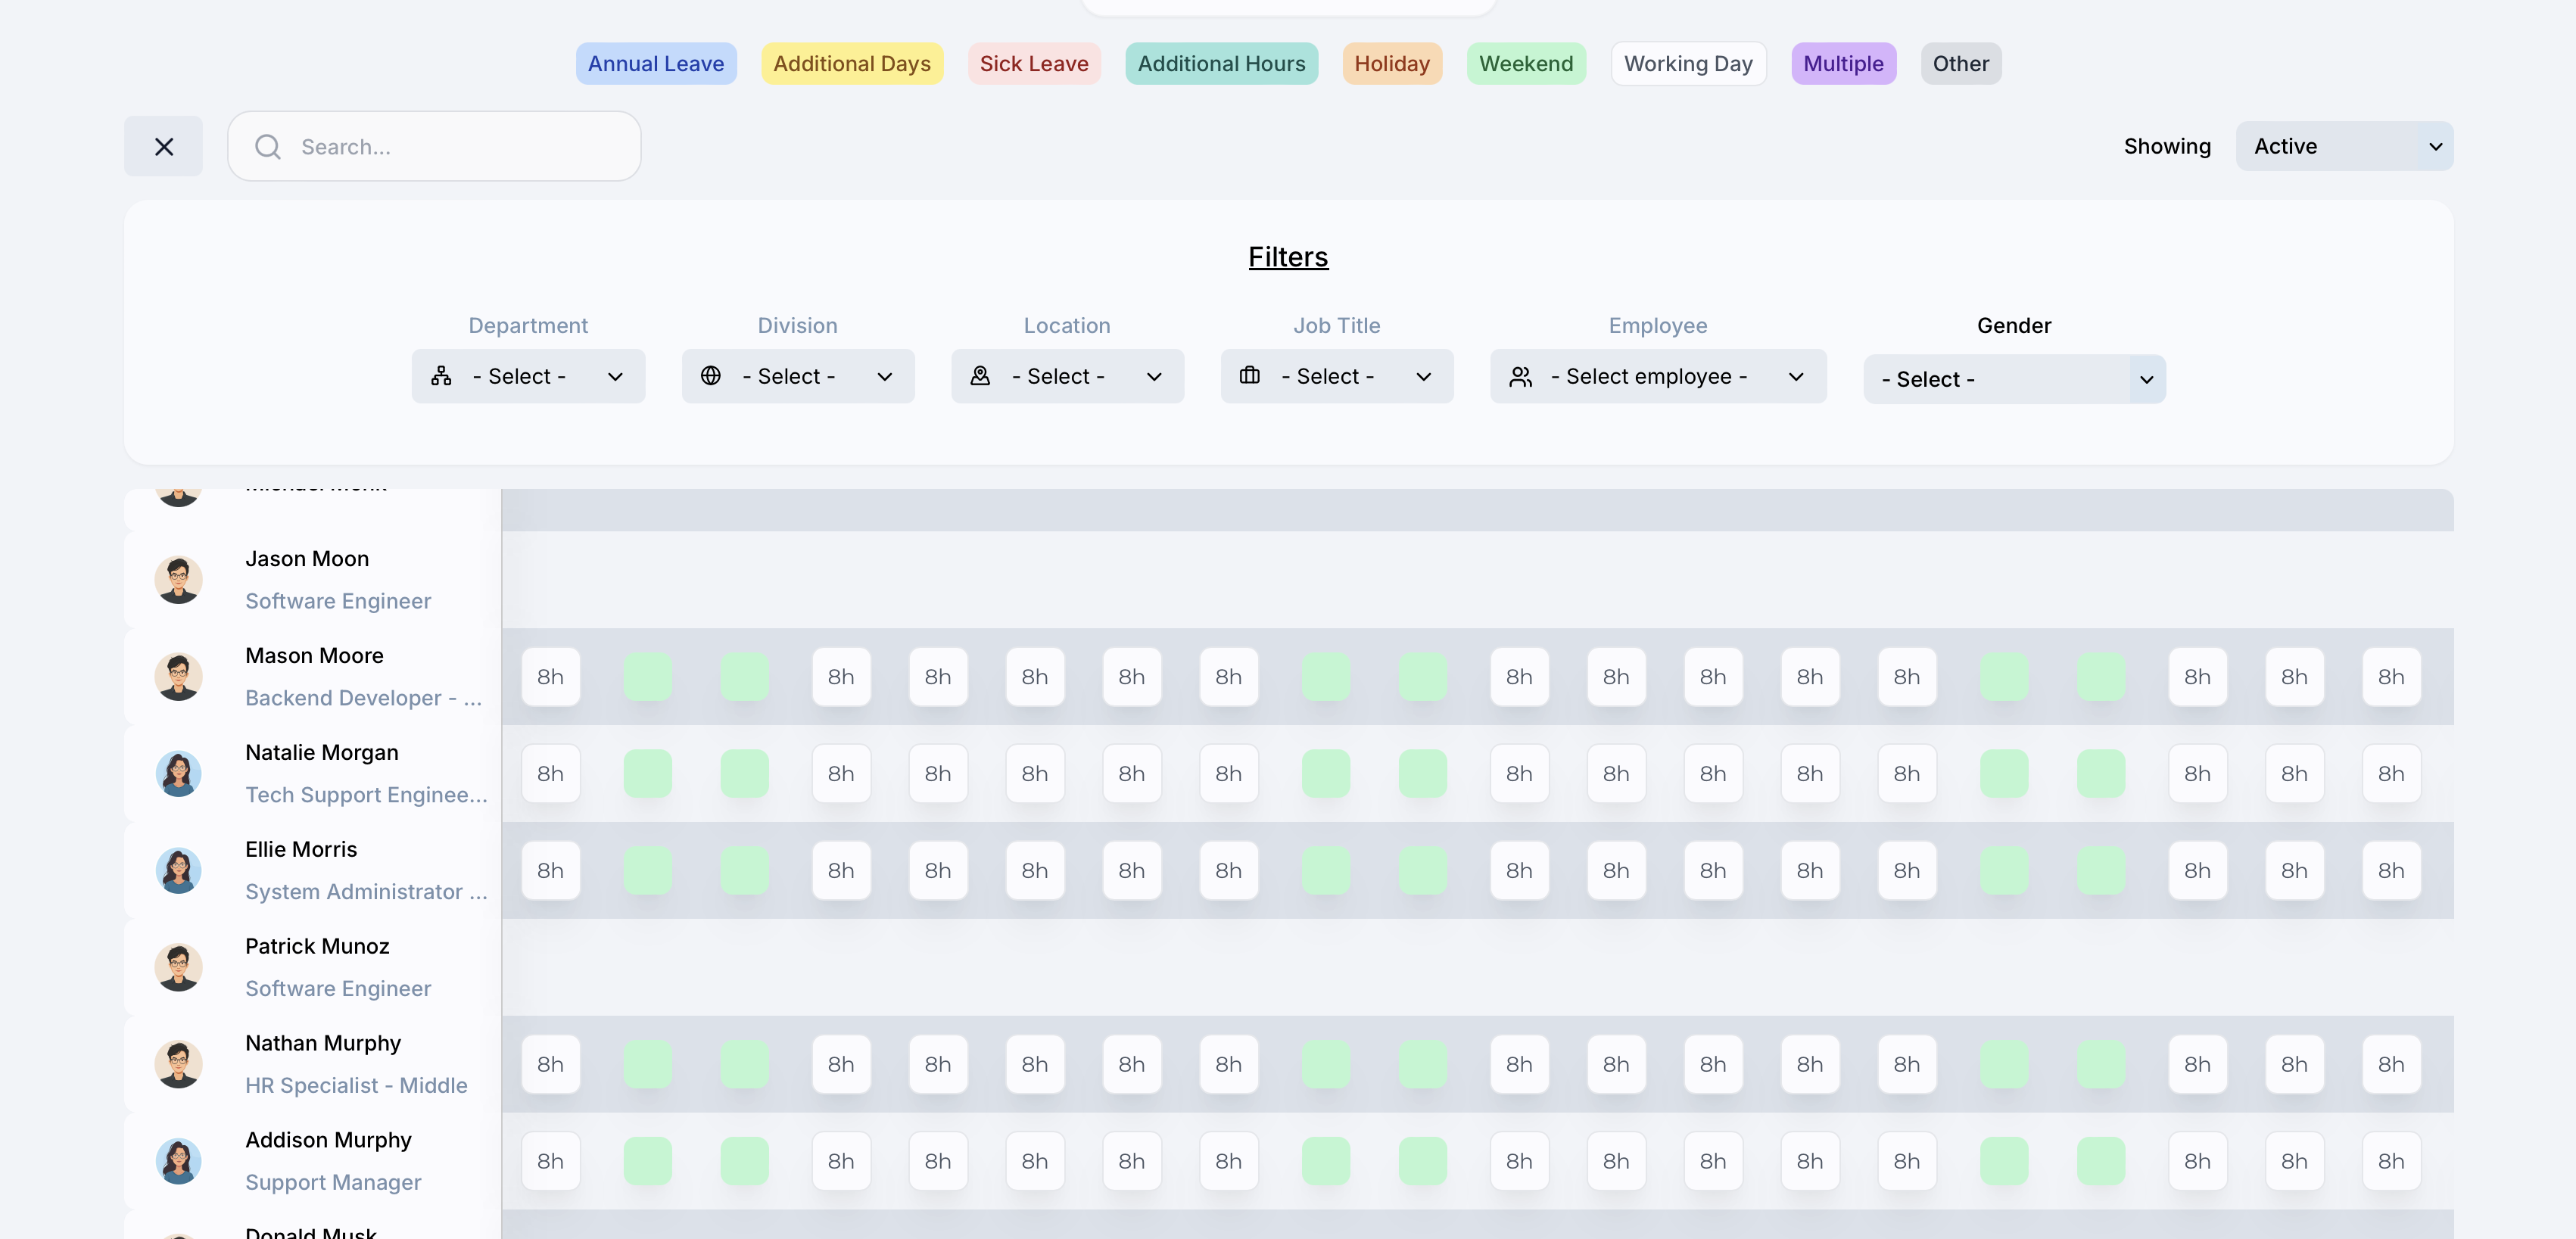Select the Additional Days legend tag
The height and width of the screenshot is (1239, 2576).
852,63
